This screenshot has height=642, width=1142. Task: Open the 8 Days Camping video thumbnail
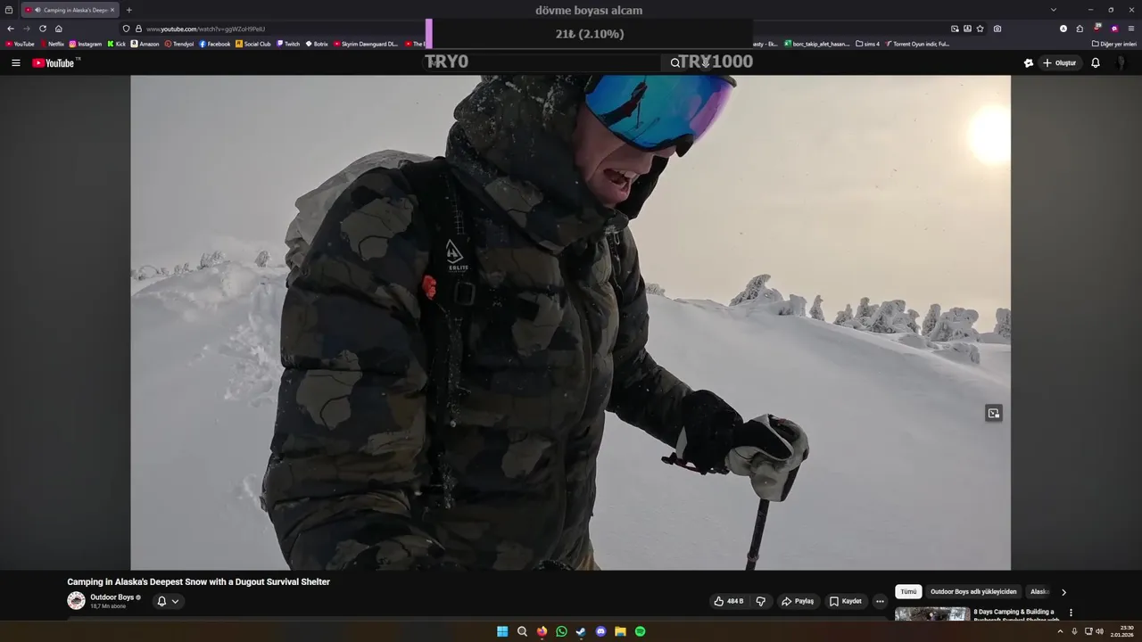[x=932, y=614]
